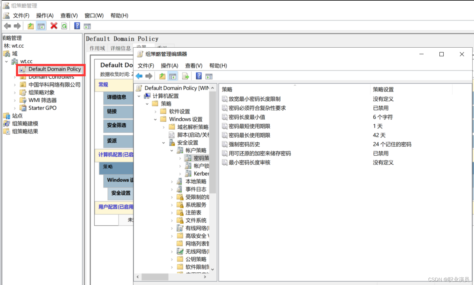Click Help icon in editor toolbar

pyautogui.click(x=199, y=76)
